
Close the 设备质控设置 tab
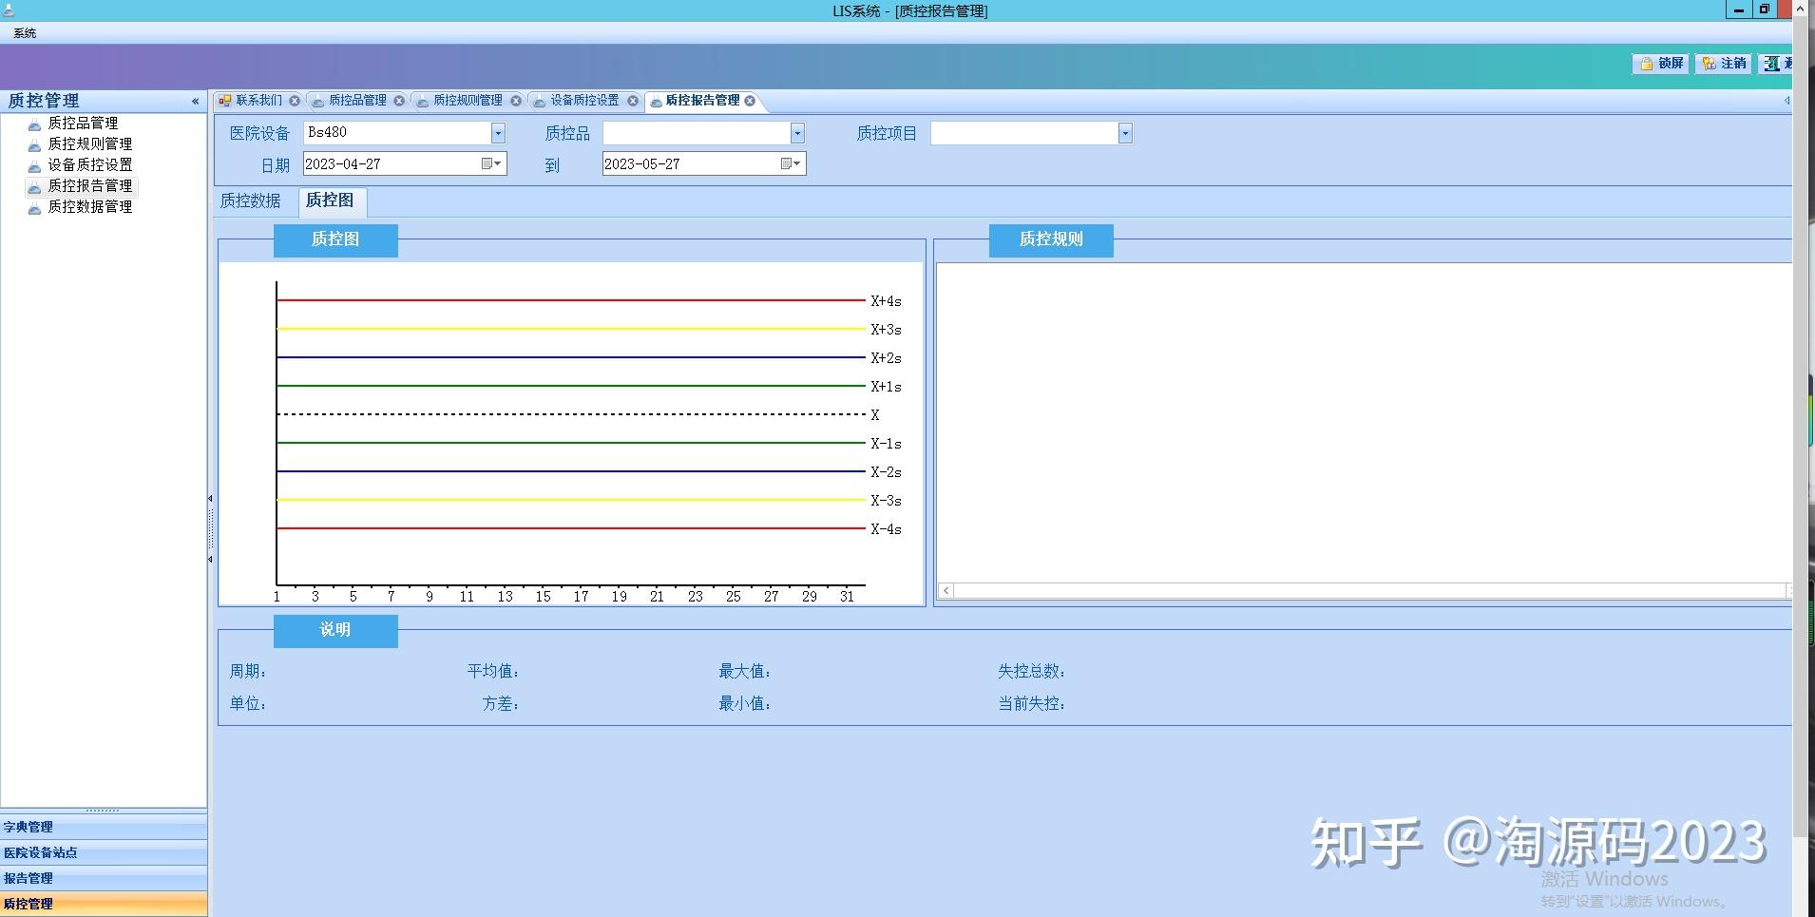pos(633,100)
